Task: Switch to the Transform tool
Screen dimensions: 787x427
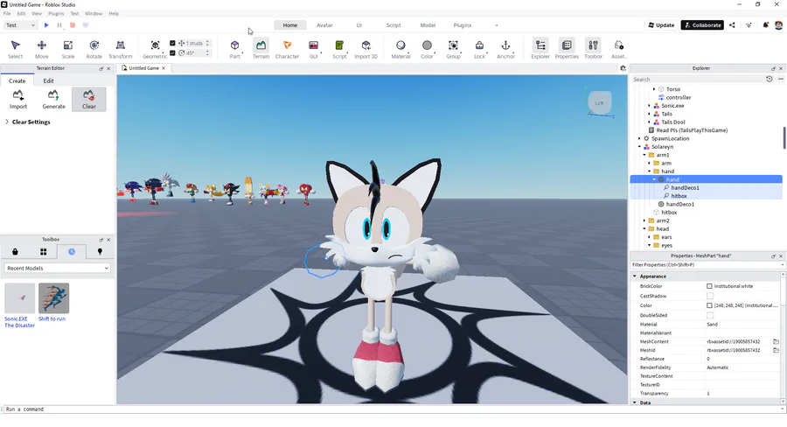Action: 121,49
